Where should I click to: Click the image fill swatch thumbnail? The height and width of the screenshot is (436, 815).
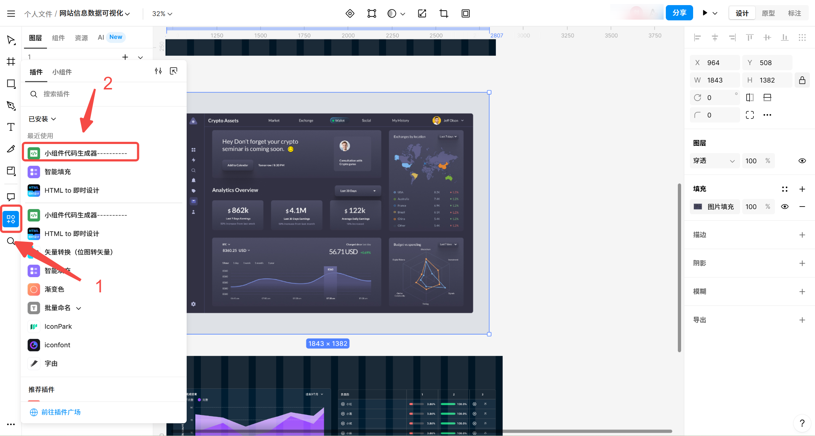point(698,207)
